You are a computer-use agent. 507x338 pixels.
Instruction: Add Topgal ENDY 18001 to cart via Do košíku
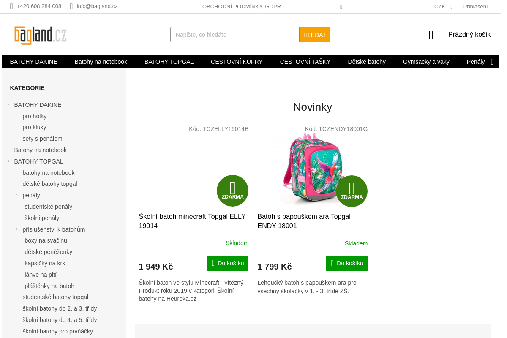click(x=346, y=263)
